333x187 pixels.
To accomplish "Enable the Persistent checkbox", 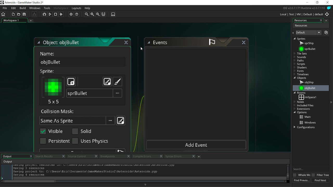I will click(43, 141).
